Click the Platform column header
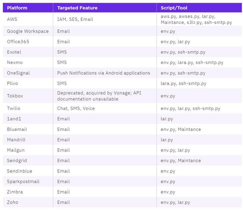The width and height of the screenshot is (243, 210). [17, 8]
